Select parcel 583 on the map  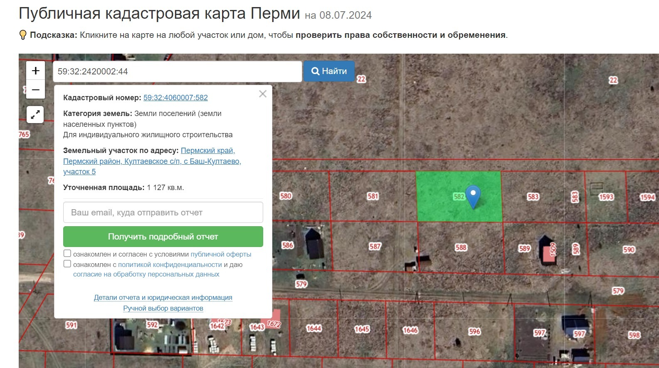pos(533,197)
